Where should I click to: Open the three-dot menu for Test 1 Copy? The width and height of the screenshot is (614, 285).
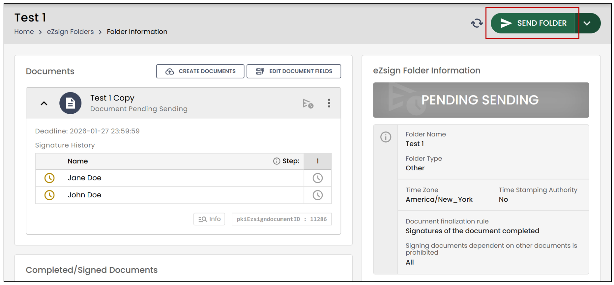pyautogui.click(x=329, y=103)
